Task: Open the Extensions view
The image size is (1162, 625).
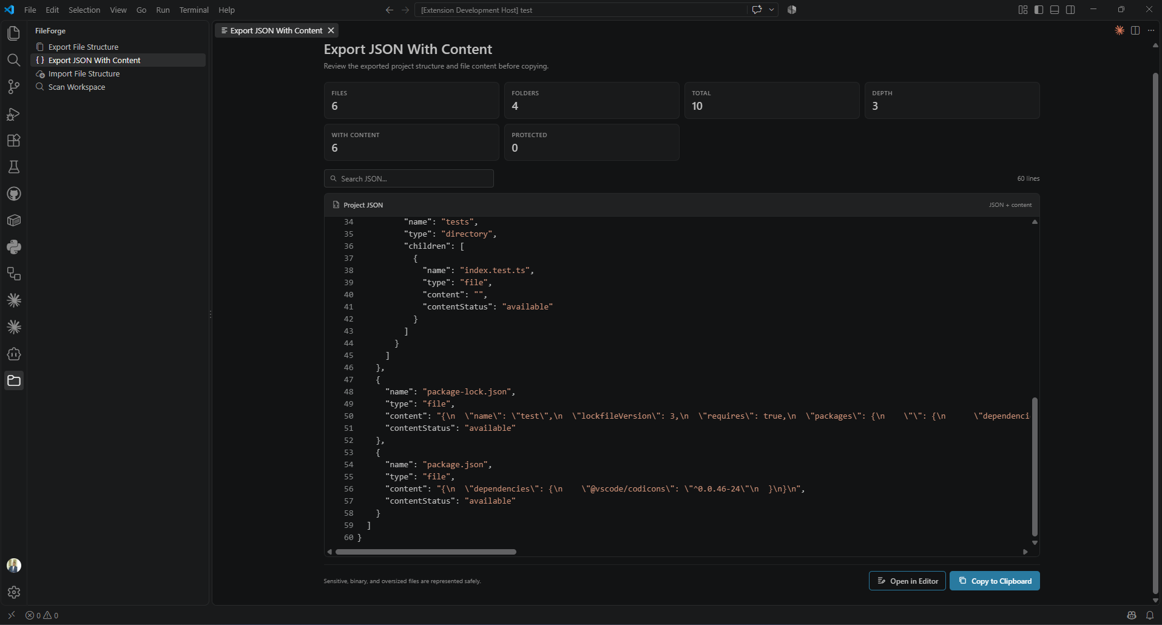Action: click(13, 140)
